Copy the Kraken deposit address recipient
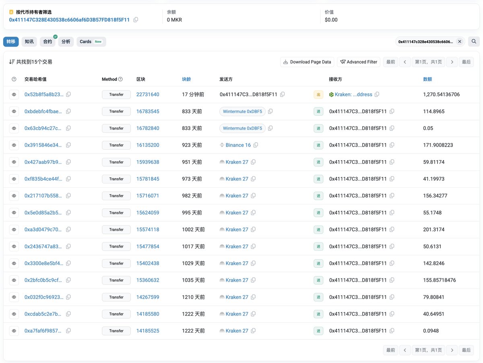 tap(377, 95)
